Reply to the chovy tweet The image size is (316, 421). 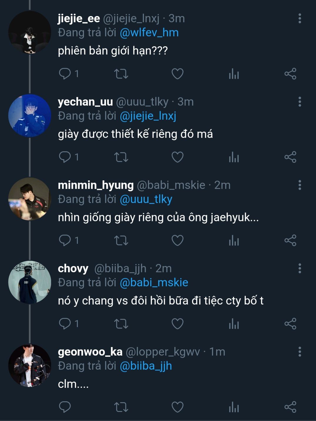[x=65, y=324]
